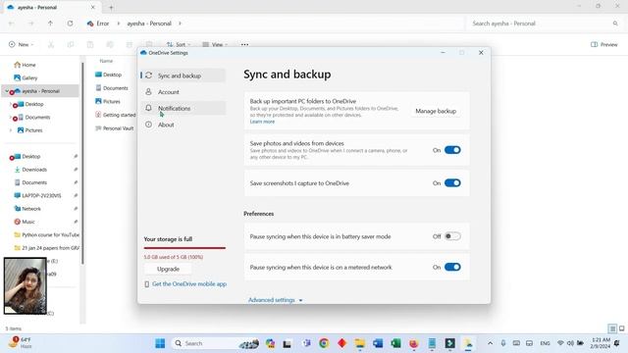This screenshot has height=353, width=628.
Task: Click the Upgrade storage button
Action: 168,269
